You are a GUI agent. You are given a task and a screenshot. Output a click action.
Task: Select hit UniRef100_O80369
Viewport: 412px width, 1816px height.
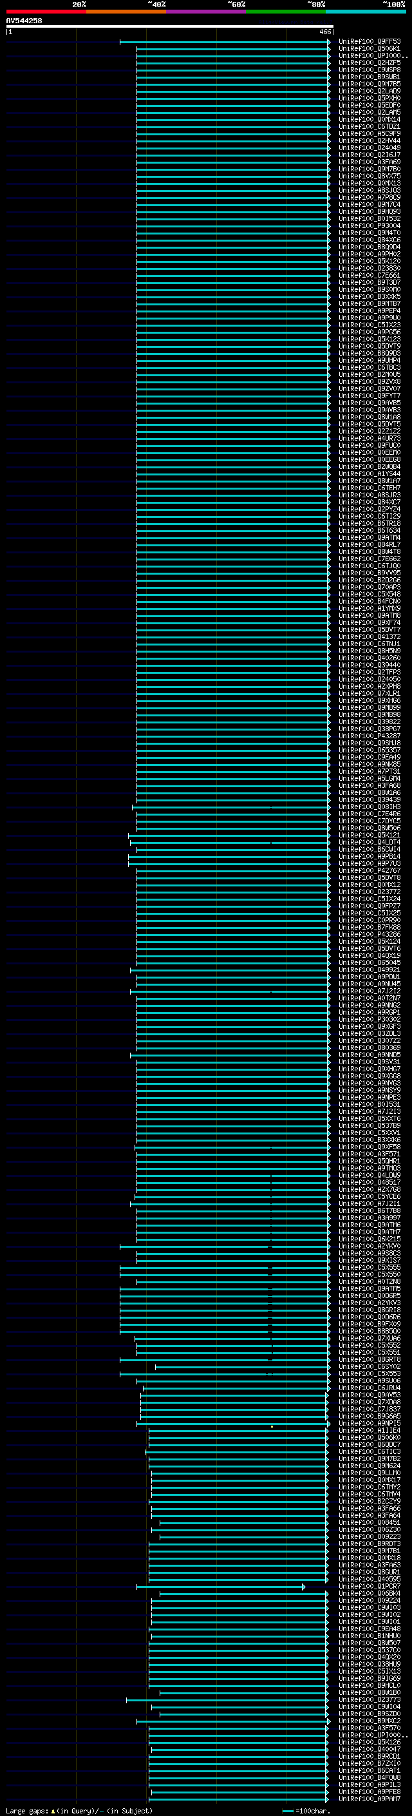[x=369, y=1047]
